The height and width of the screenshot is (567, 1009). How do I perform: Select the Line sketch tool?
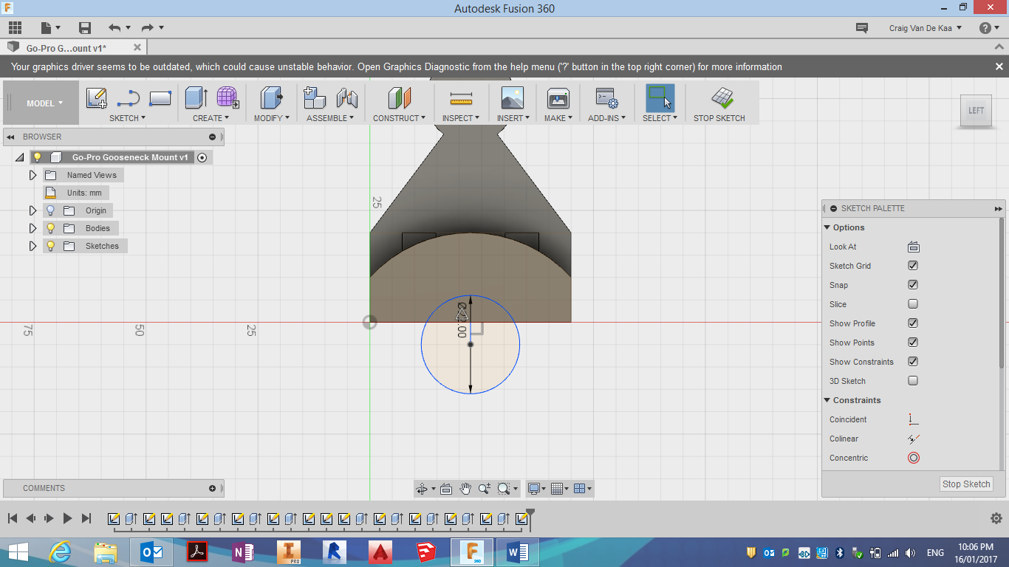[x=129, y=98]
